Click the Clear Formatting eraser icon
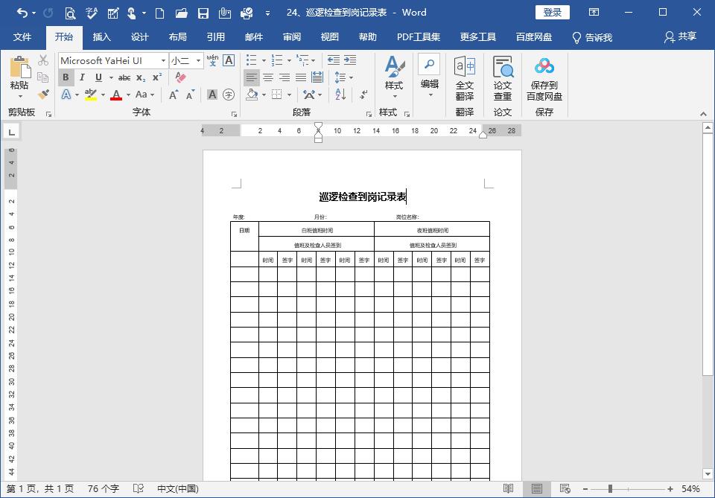The width and height of the screenshot is (715, 498). pos(180,77)
